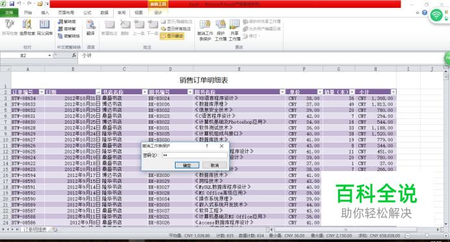Toggle Show All Comments (显示所有批注)

click(x=176, y=29)
